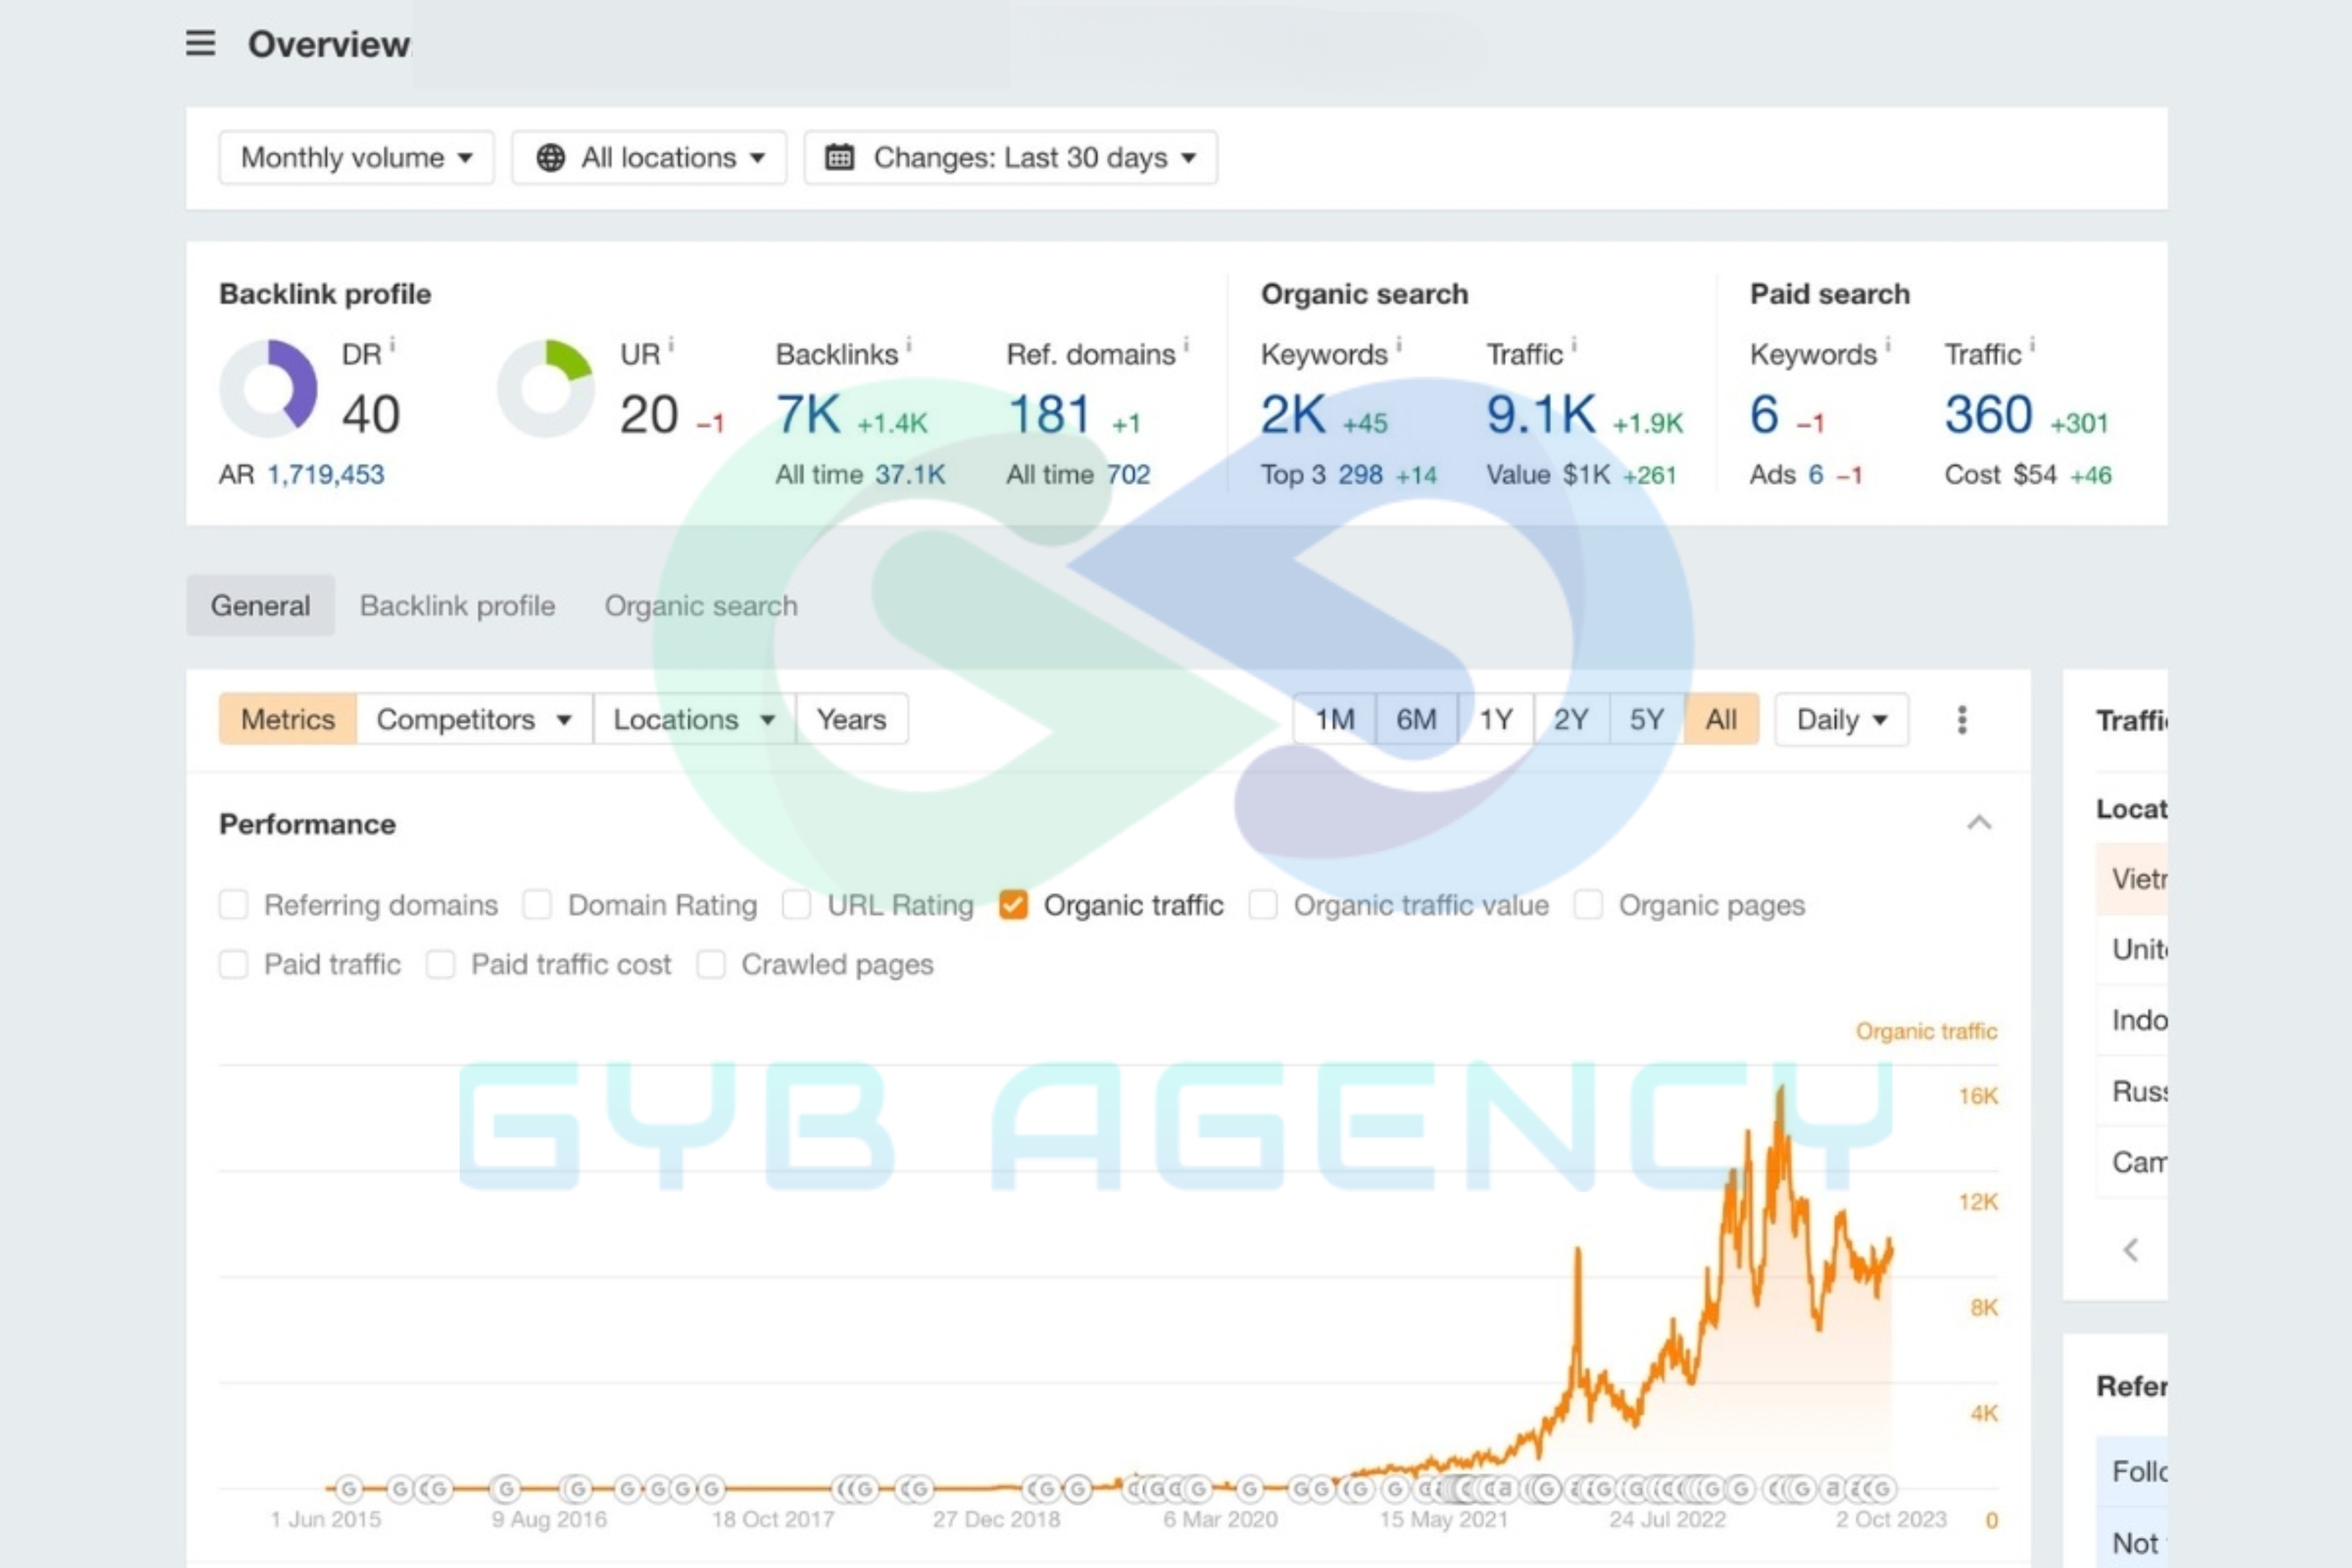Open the 7K Backlinks value
The height and width of the screenshot is (1568, 2352).
[808, 414]
